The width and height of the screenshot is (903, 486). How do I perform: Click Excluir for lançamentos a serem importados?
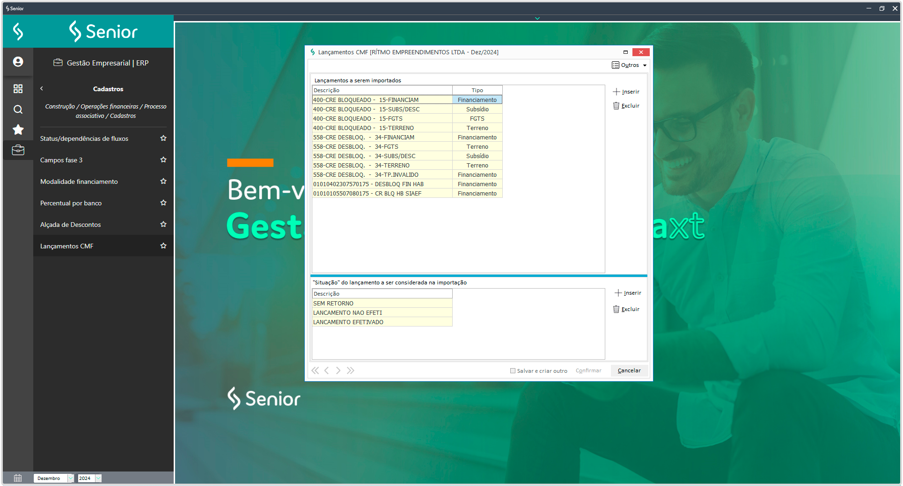tap(626, 106)
